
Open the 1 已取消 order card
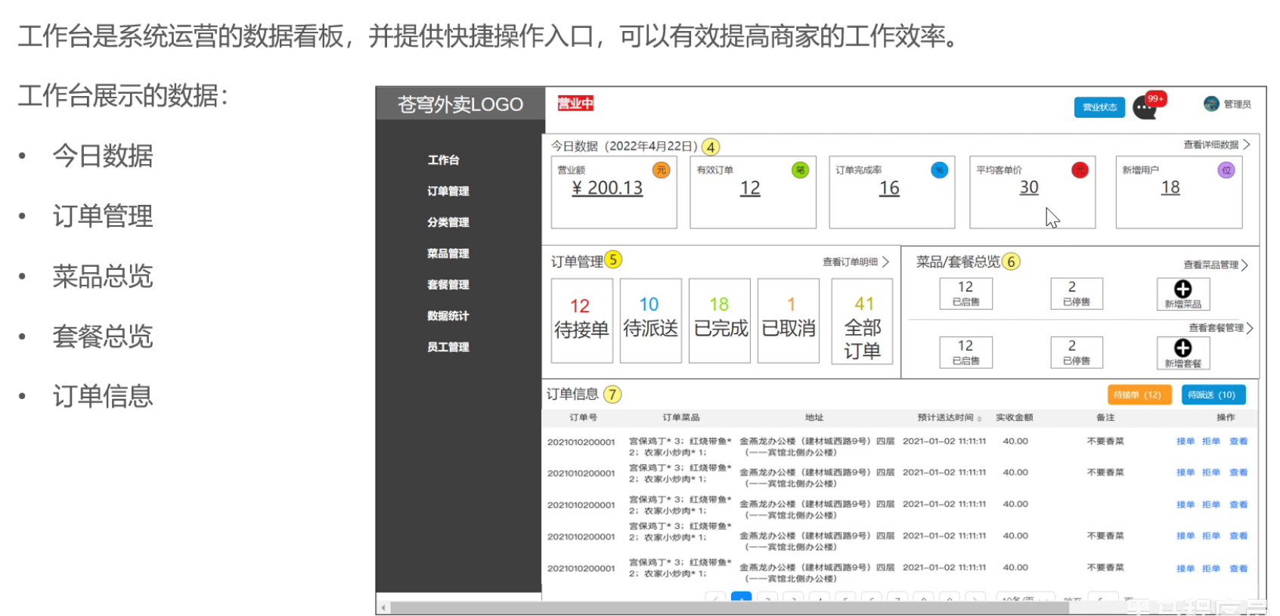(789, 320)
